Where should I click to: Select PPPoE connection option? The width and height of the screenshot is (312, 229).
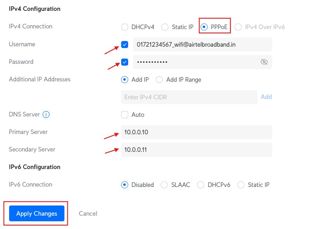click(204, 27)
